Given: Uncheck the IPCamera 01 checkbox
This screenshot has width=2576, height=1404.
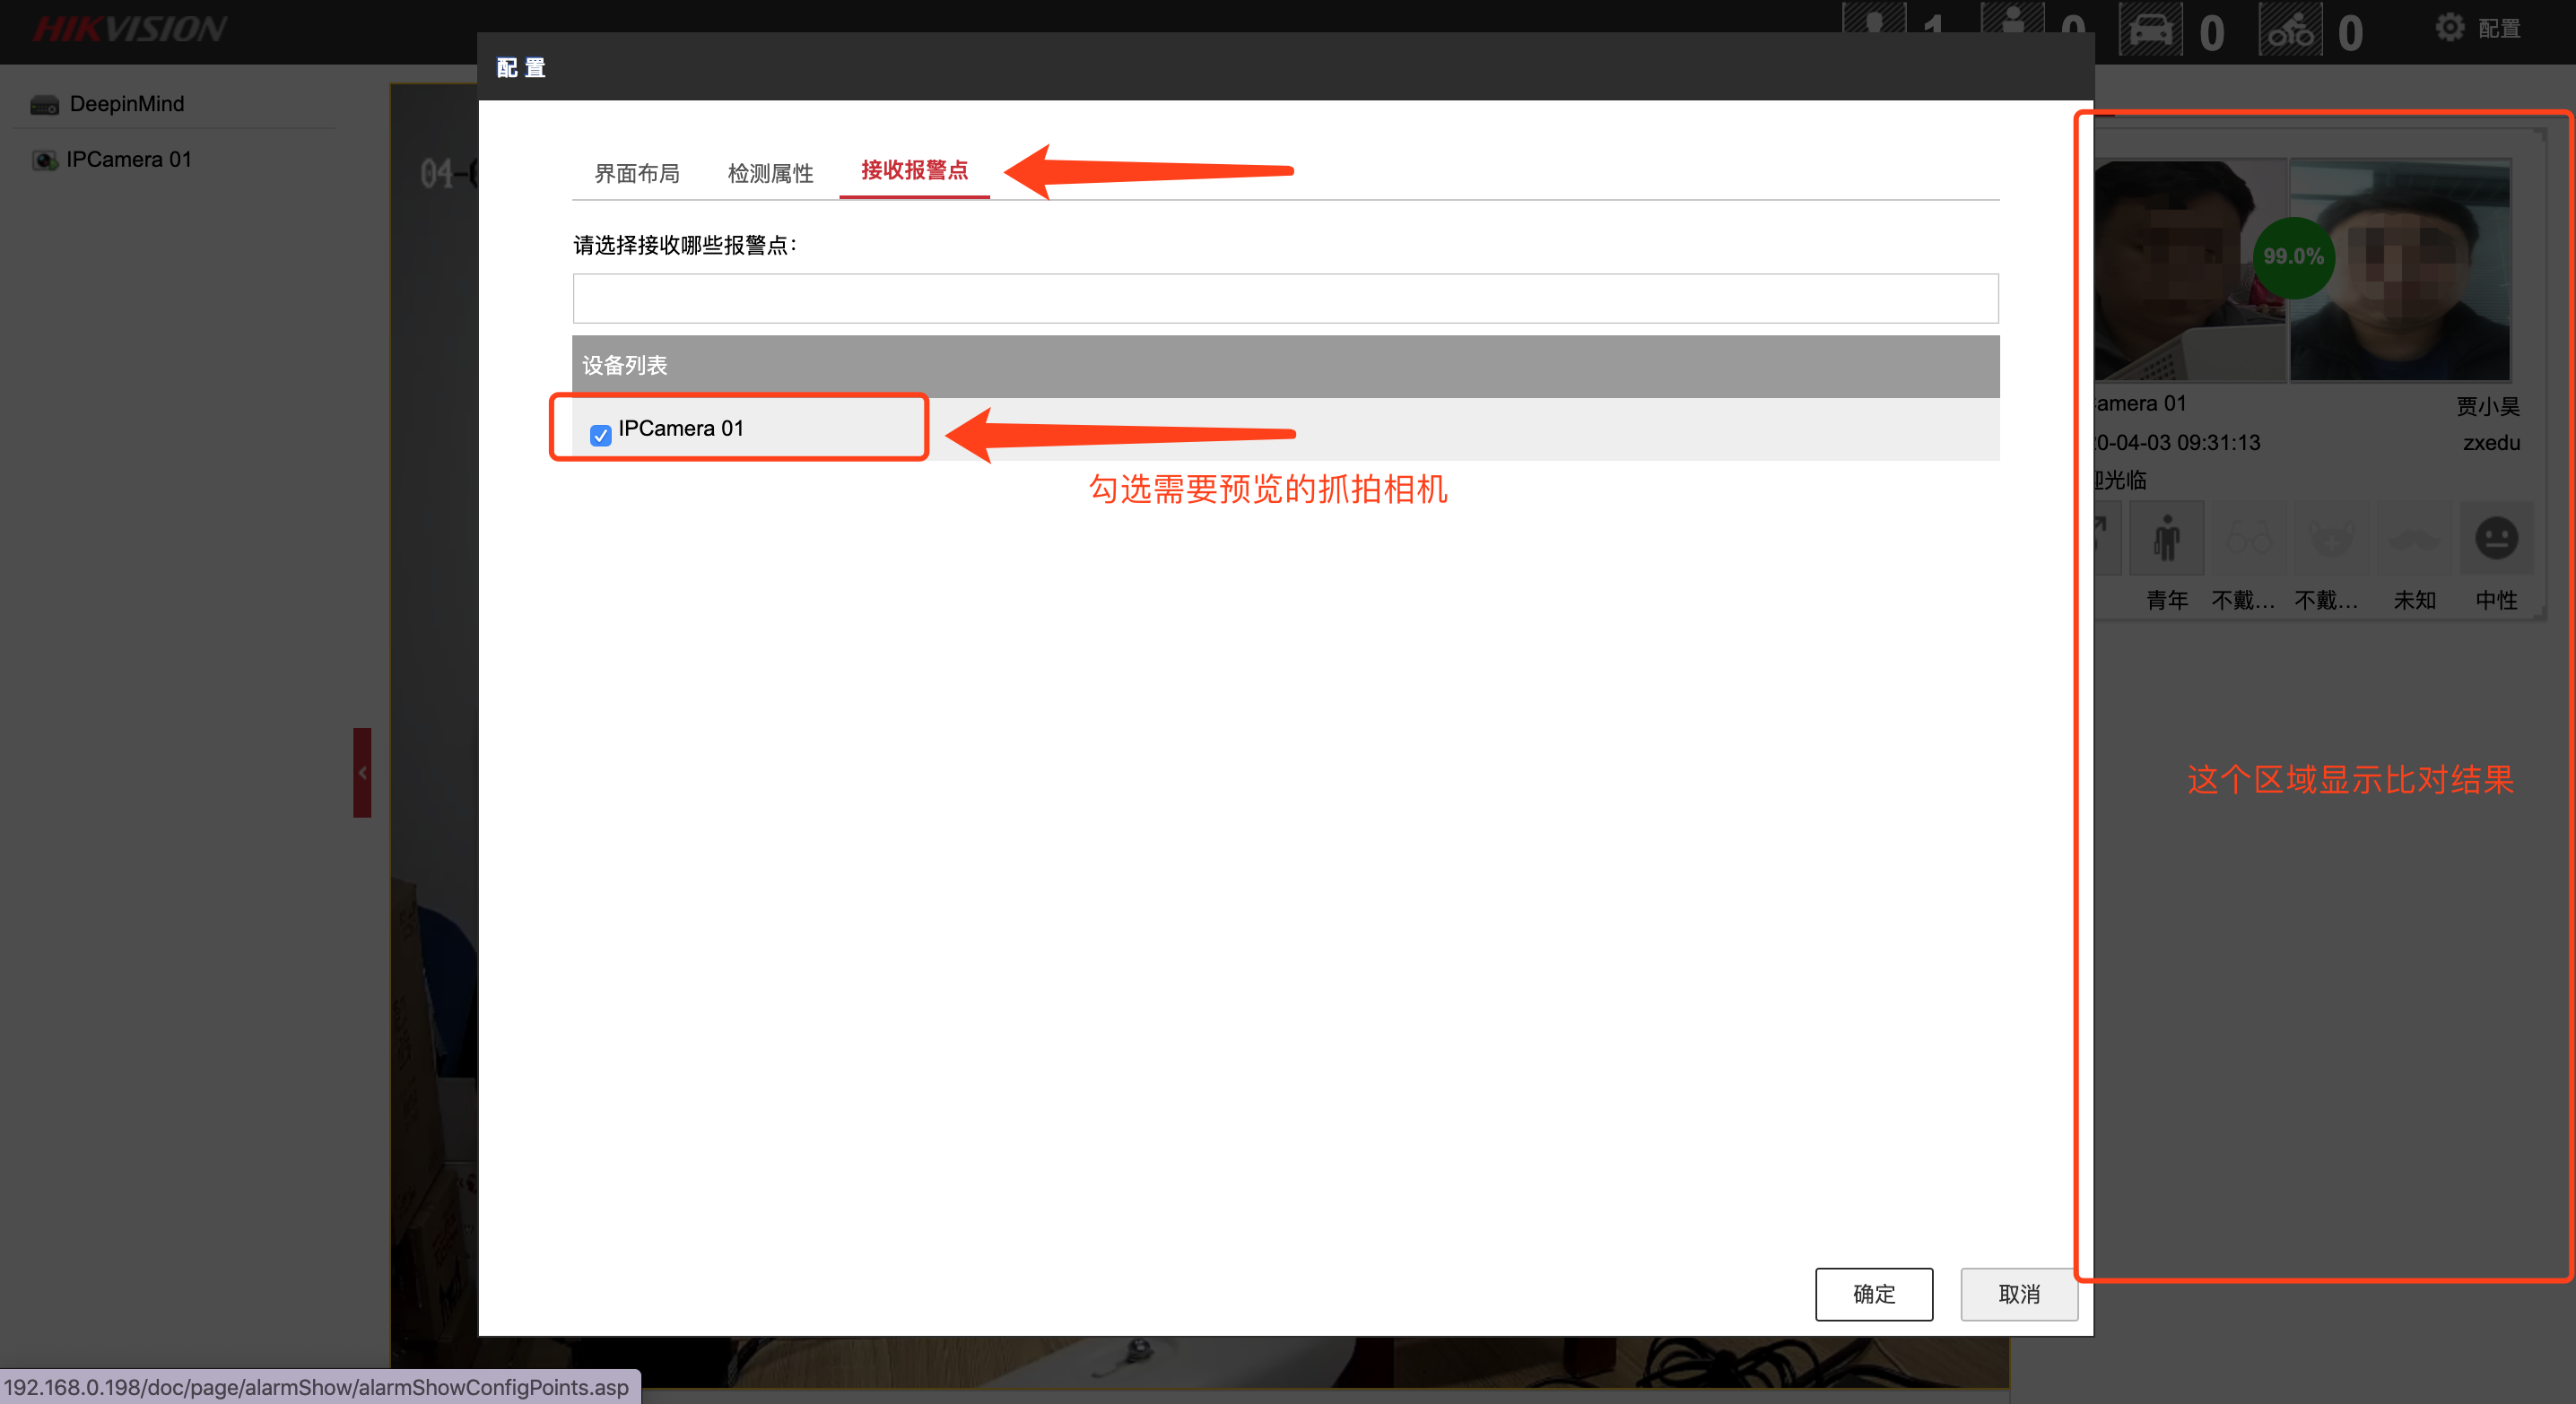Looking at the screenshot, I should coord(600,435).
